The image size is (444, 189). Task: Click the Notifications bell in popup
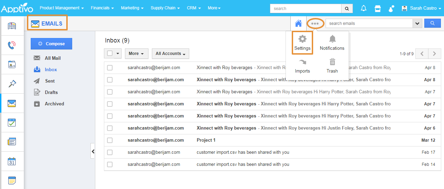(332, 39)
